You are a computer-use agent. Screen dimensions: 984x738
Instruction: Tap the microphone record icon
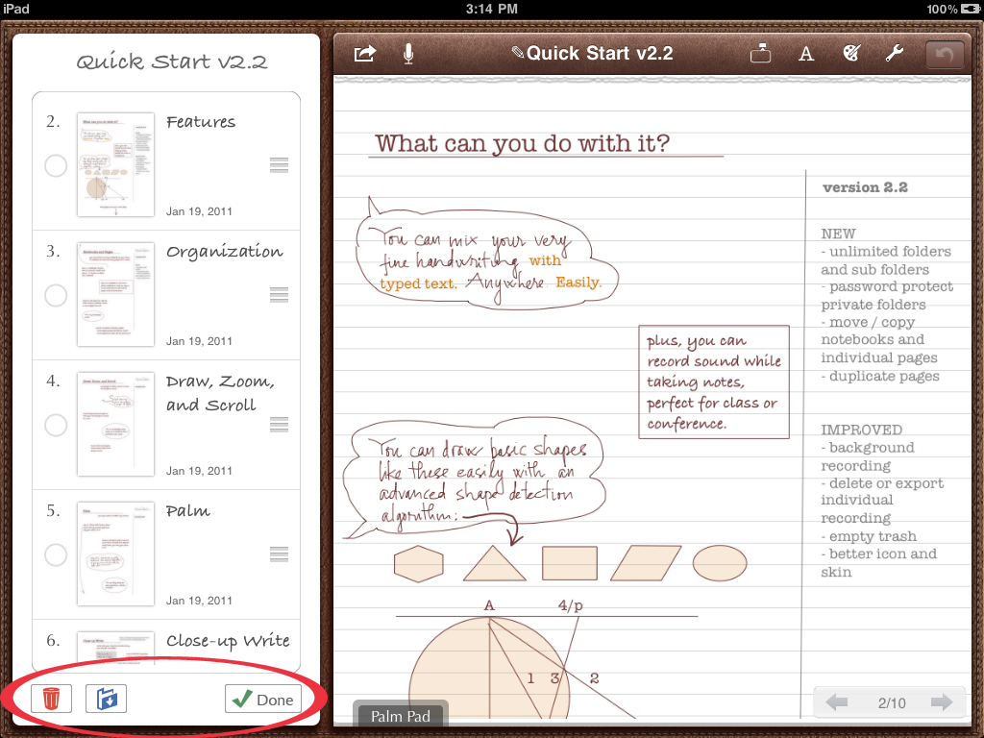coord(407,54)
